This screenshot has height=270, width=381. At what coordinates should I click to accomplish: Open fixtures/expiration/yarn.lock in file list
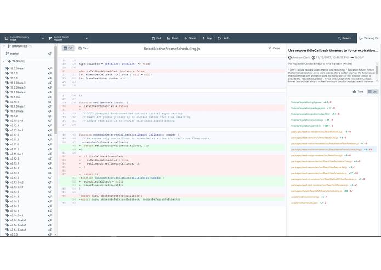pyautogui.click(x=306, y=126)
